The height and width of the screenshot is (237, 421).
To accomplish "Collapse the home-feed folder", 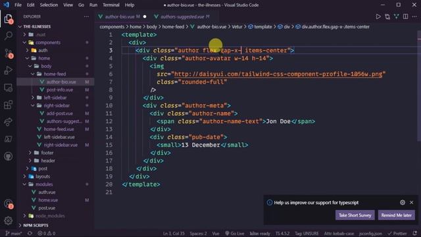I will (32, 74).
